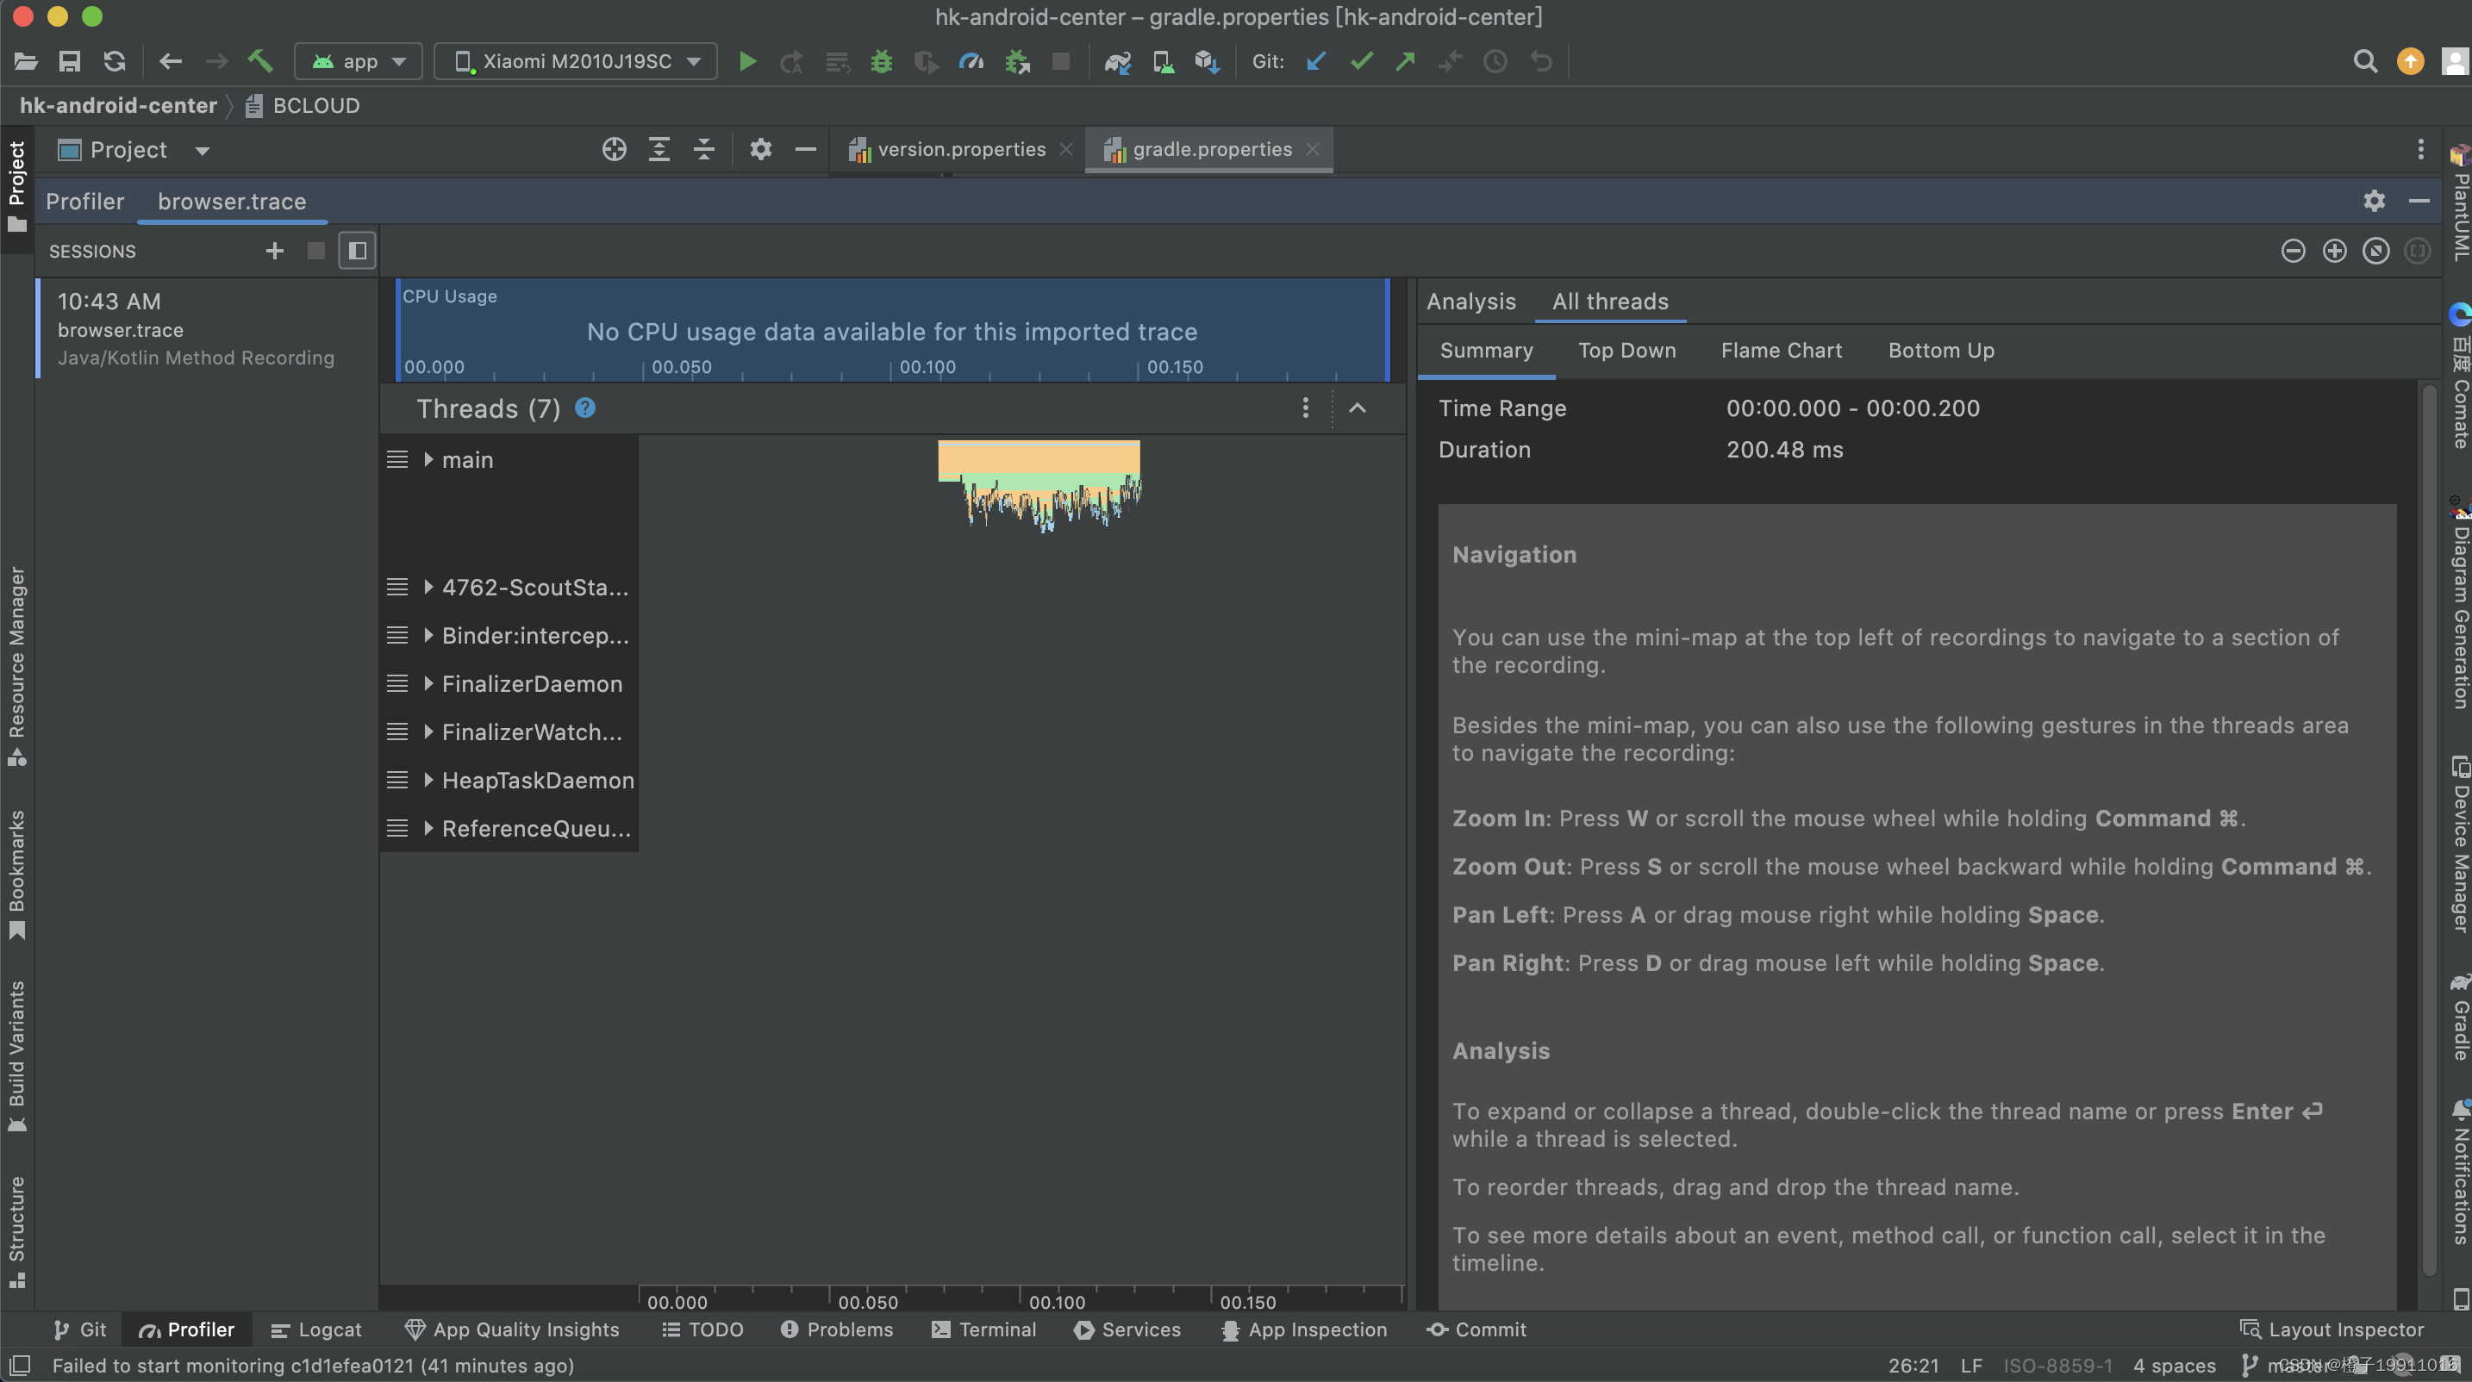Open the Logcat tool window
2472x1382 pixels.
click(316, 1329)
